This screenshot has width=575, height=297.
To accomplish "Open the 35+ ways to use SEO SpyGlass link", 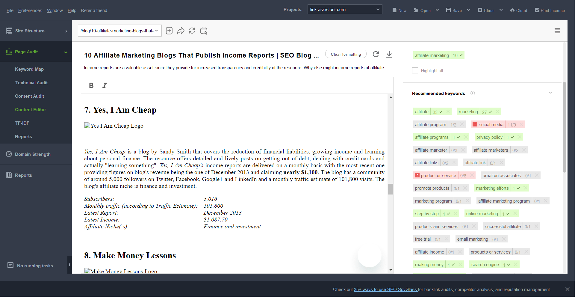I will click(386, 290).
